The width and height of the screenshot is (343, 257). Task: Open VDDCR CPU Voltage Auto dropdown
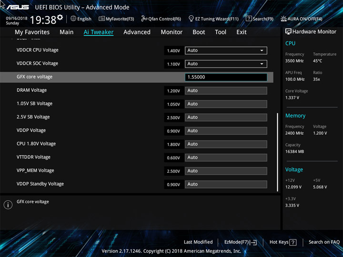pos(226,50)
